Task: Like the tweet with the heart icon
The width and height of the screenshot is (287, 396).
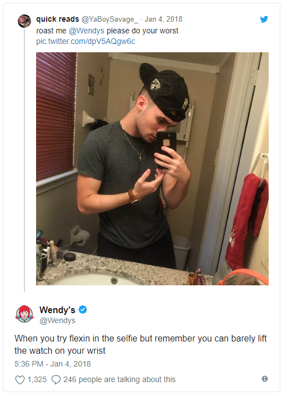Action: click(20, 379)
